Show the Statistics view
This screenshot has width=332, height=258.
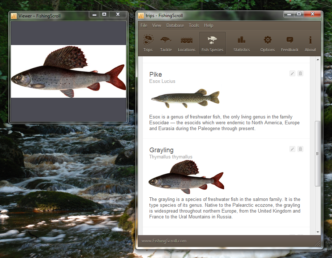pyautogui.click(x=242, y=43)
